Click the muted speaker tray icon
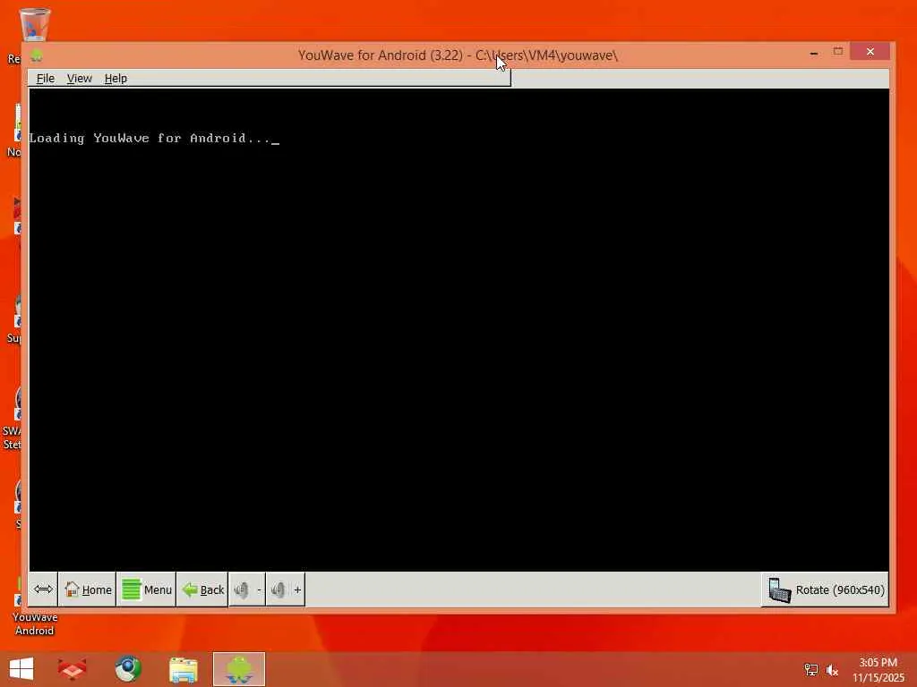Image resolution: width=917 pixels, height=687 pixels. (832, 670)
